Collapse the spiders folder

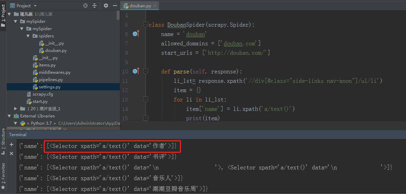click(28, 36)
